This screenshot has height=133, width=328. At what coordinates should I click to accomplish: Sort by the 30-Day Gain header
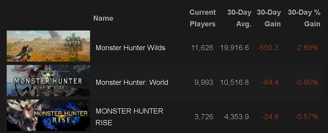click(269, 18)
